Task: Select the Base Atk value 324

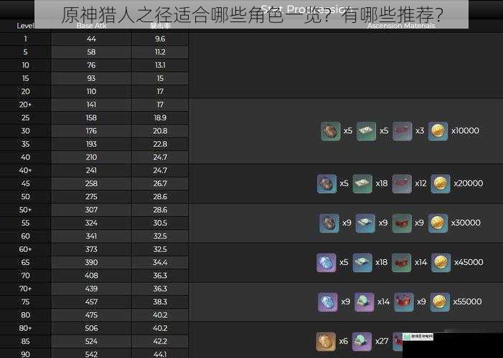Action: [x=91, y=223]
